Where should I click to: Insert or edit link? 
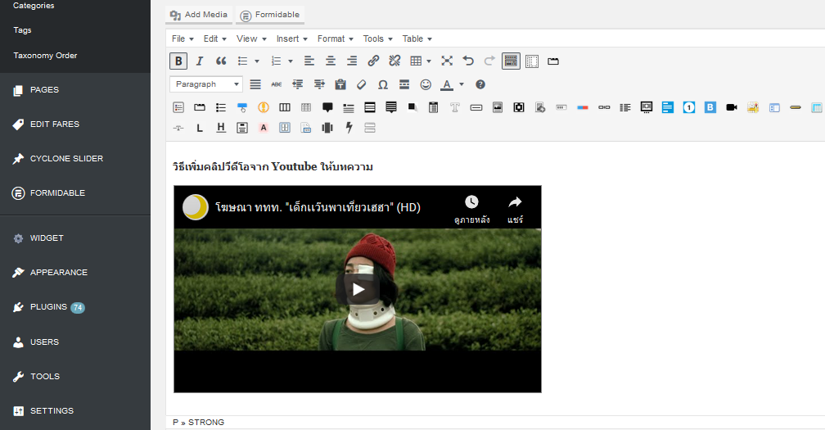coord(373,61)
